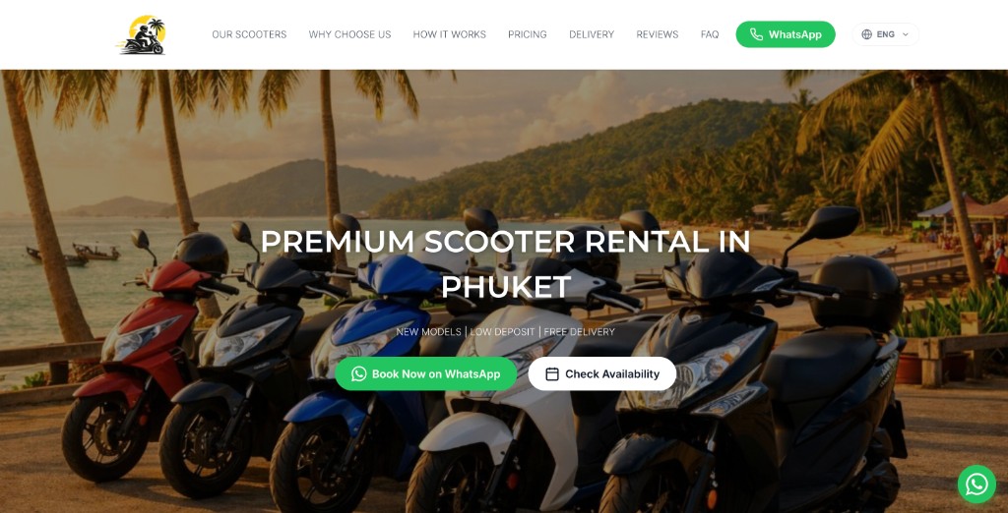Click the scooter rider logo
The width and height of the screenshot is (1008, 513).
coord(143,34)
